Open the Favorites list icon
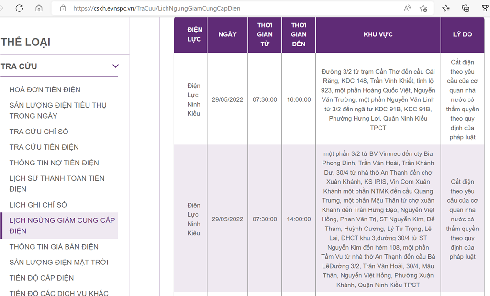This screenshot has height=296, width=490. click(446, 9)
